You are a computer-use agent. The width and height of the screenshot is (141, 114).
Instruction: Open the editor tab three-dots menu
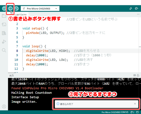point(138,14)
